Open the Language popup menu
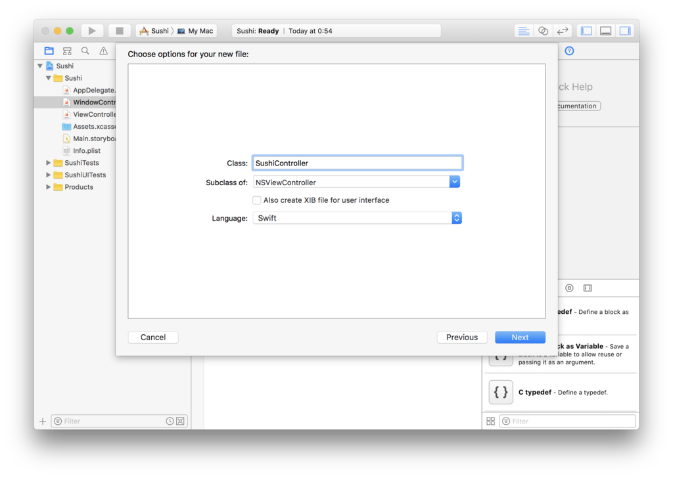 [357, 218]
